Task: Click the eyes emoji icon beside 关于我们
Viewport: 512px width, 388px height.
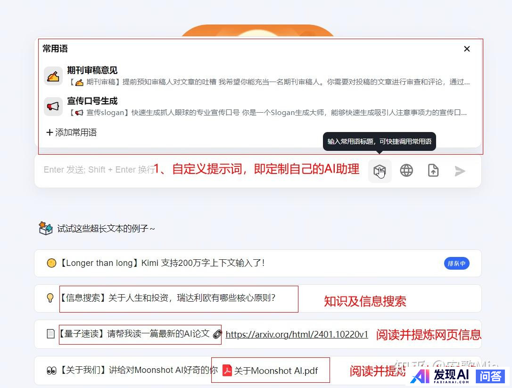Action: (51, 371)
